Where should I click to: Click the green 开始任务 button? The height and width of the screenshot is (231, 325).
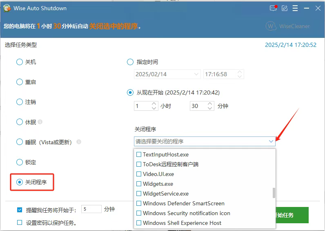point(292,215)
